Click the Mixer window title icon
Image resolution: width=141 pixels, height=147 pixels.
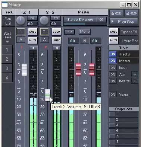point(5,5)
